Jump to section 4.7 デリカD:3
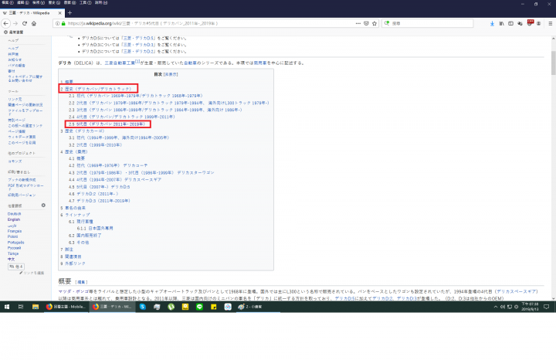This screenshot has width=556, height=360. 100,201
